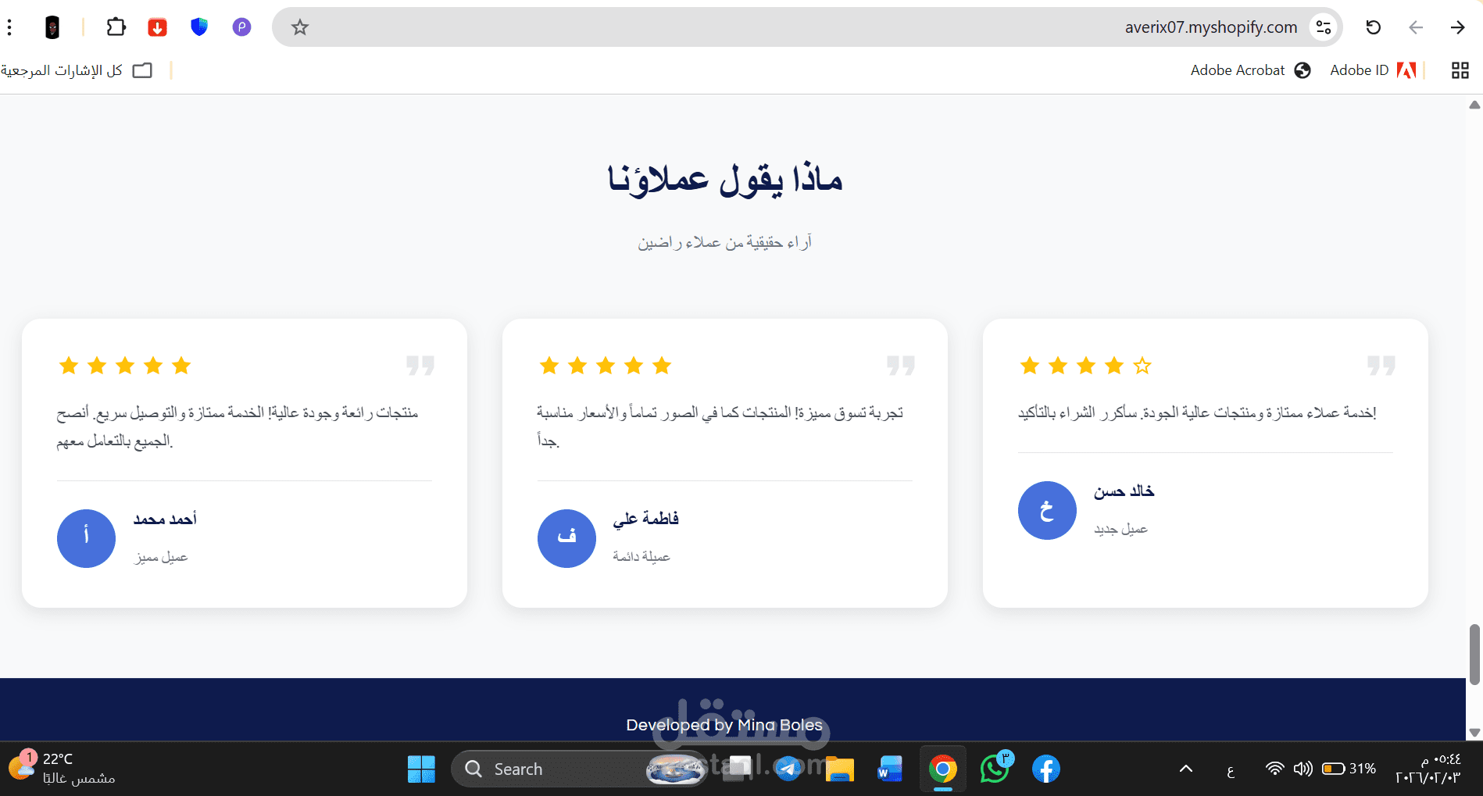Click the reviewer name خالد حسن
1483x796 pixels.
1124,491
